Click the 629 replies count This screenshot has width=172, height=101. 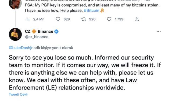click(67, 19)
